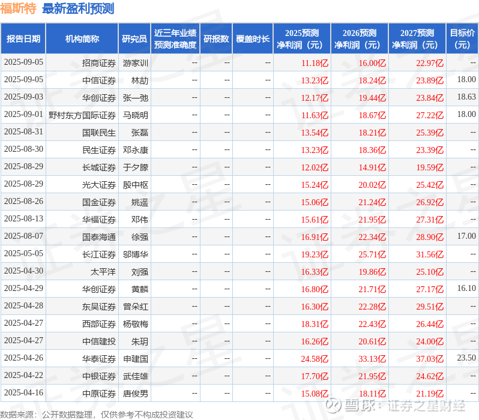Click the 31.56亿 profit forecast value
Screen dimensions: 479x420
coord(430,255)
